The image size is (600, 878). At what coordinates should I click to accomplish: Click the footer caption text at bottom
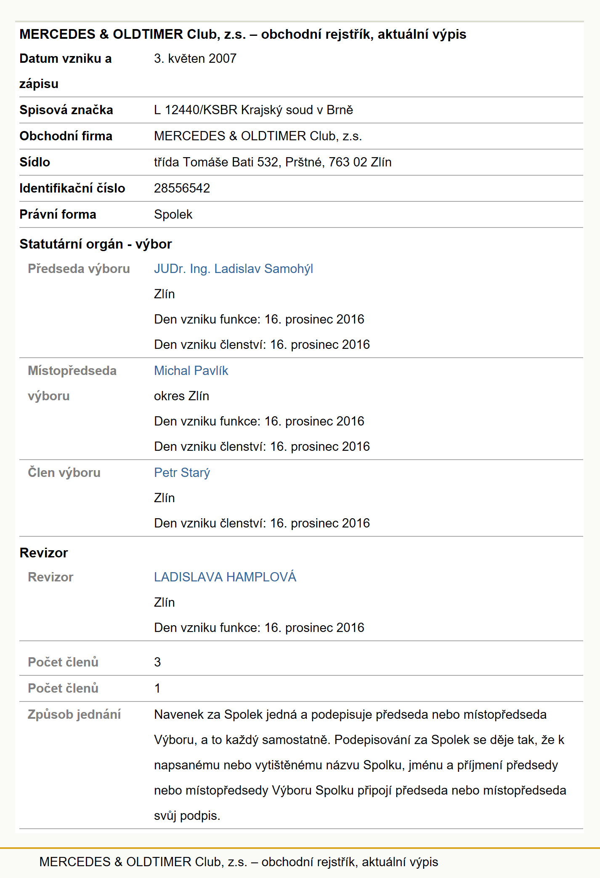tap(239, 862)
